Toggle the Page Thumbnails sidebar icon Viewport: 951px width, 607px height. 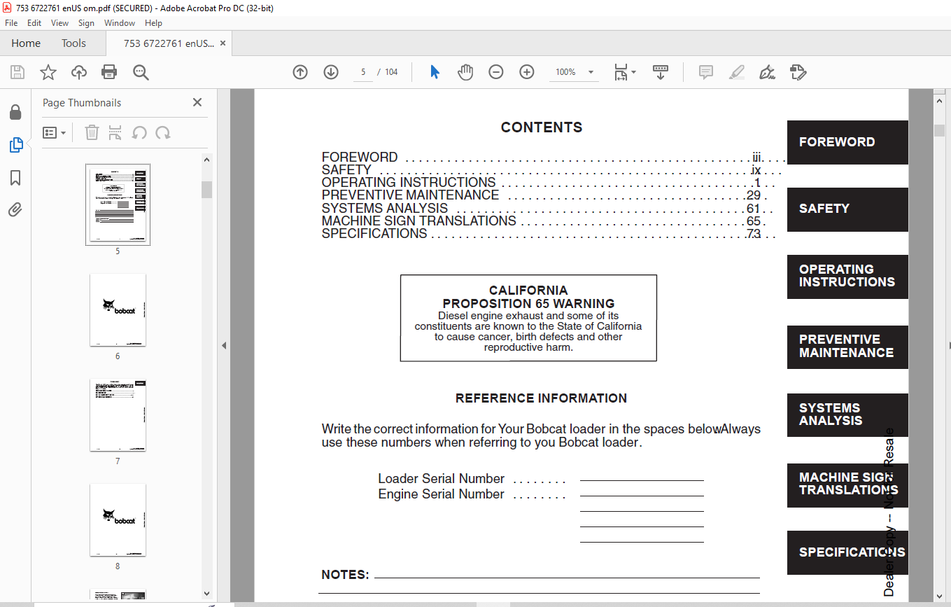pyautogui.click(x=15, y=145)
